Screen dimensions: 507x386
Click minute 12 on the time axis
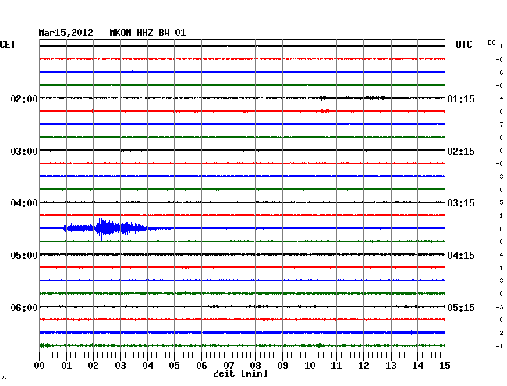coord(363,366)
